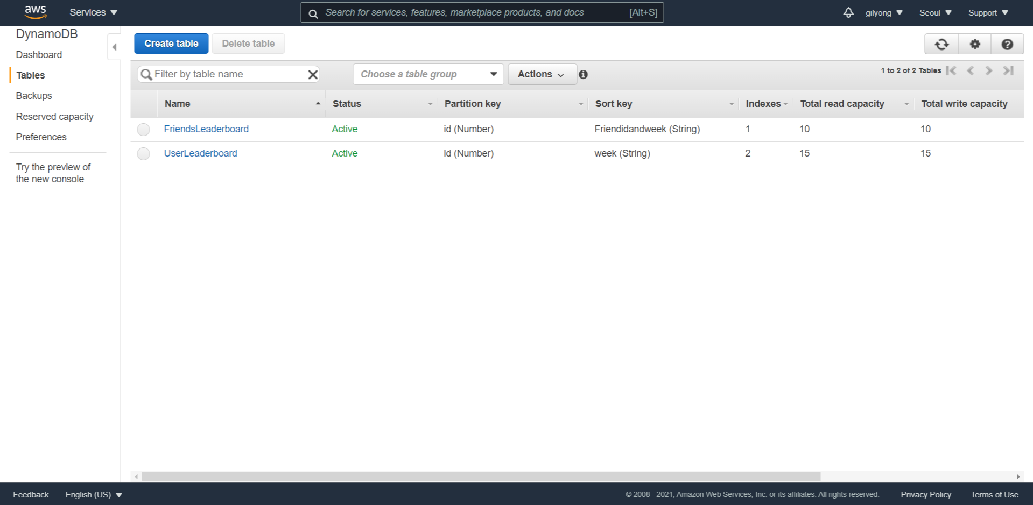Screen dimensions: 1033x505
Task: Open the Terms of Use link
Action: pyautogui.click(x=994, y=495)
